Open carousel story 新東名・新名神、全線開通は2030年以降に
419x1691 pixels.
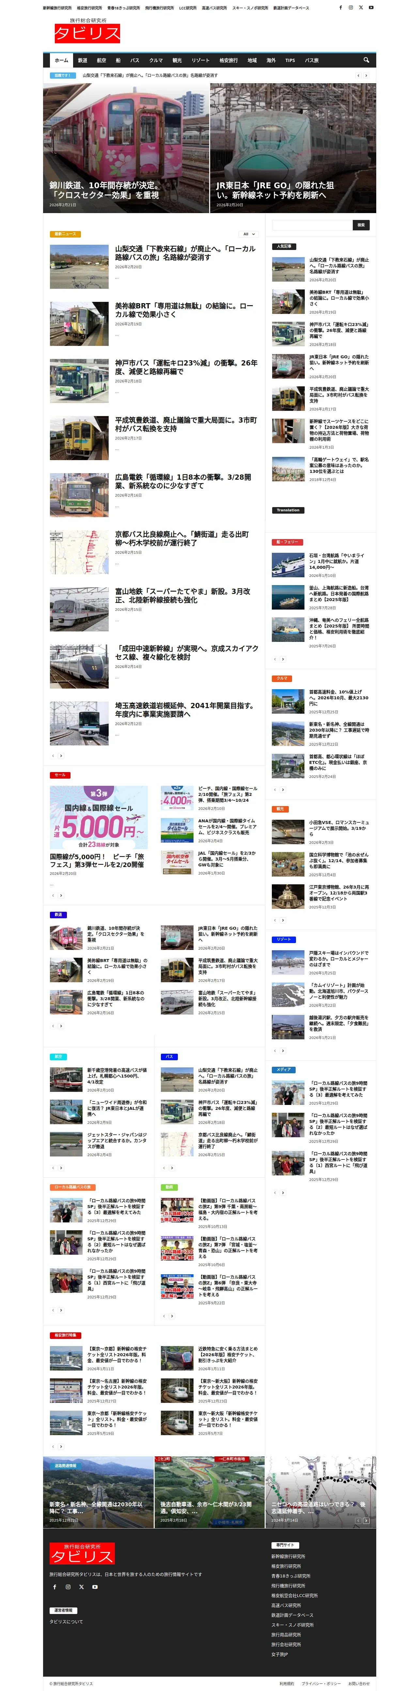pyautogui.click(x=96, y=1507)
